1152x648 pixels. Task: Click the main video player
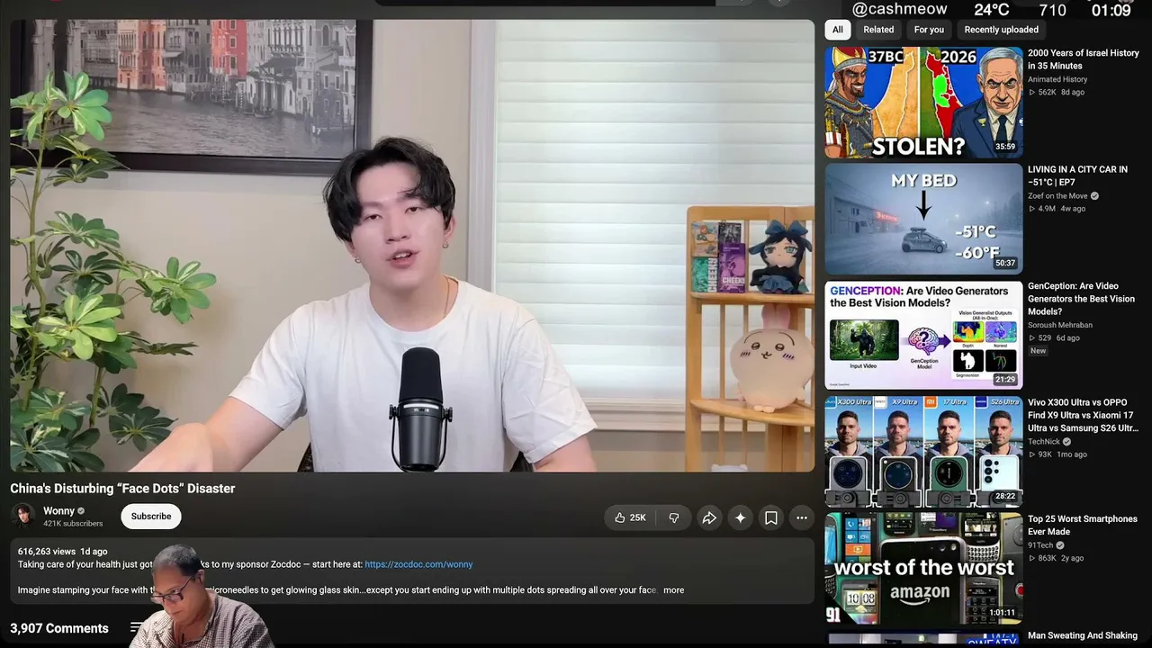[x=412, y=246]
